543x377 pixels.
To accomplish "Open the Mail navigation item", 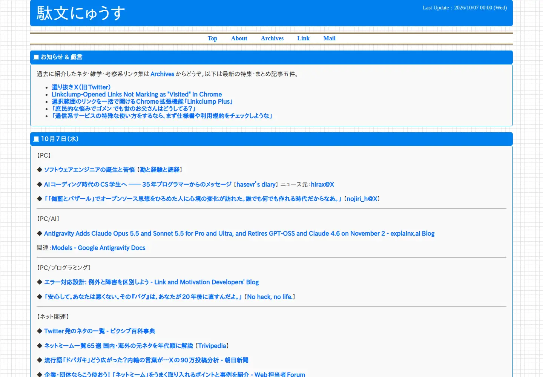I will [x=329, y=38].
